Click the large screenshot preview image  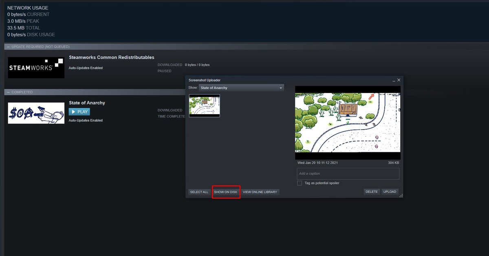[x=348, y=122]
